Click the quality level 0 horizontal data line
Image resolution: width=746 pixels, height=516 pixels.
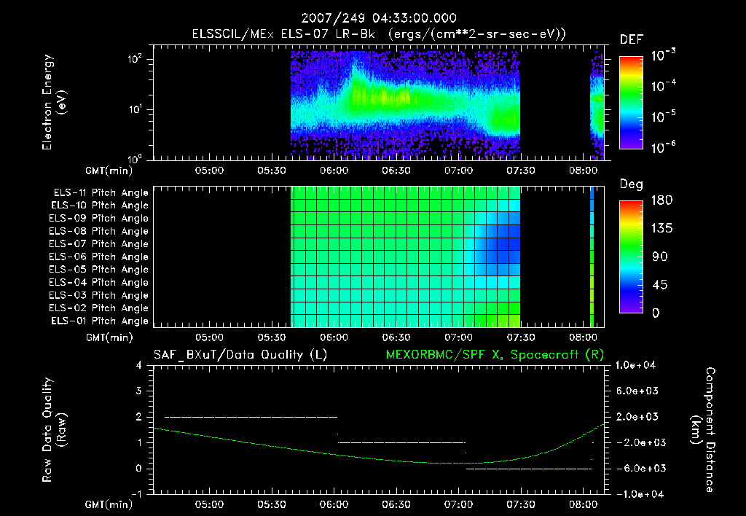click(529, 469)
